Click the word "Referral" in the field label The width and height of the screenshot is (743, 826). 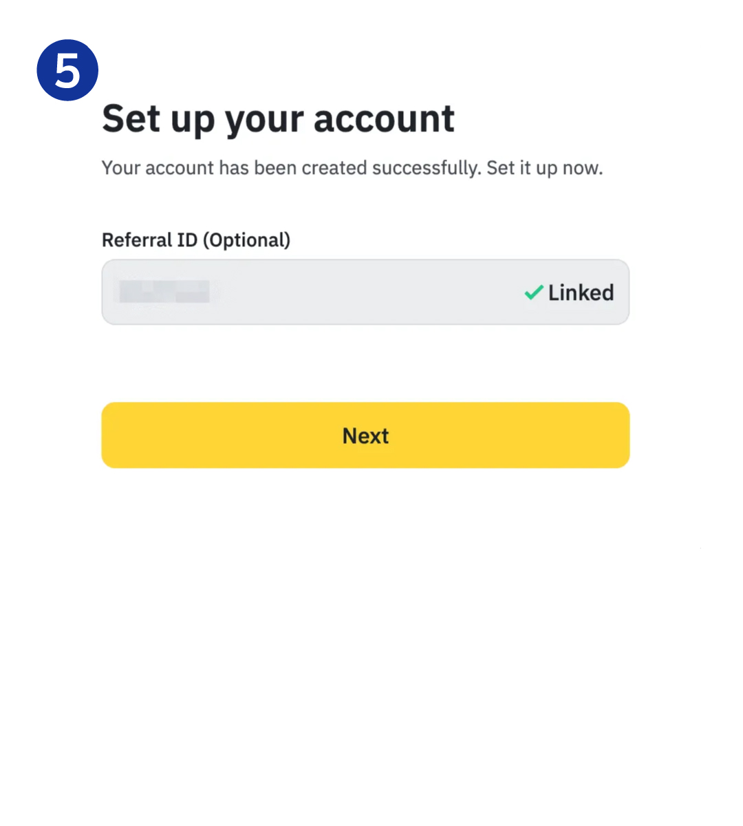tap(136, 240)
